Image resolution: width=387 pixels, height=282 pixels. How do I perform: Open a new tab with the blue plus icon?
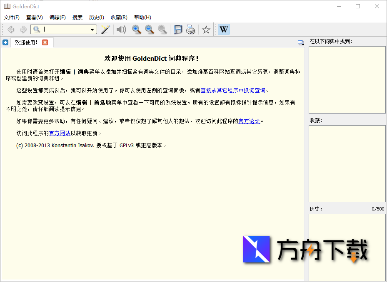point(5,42)
